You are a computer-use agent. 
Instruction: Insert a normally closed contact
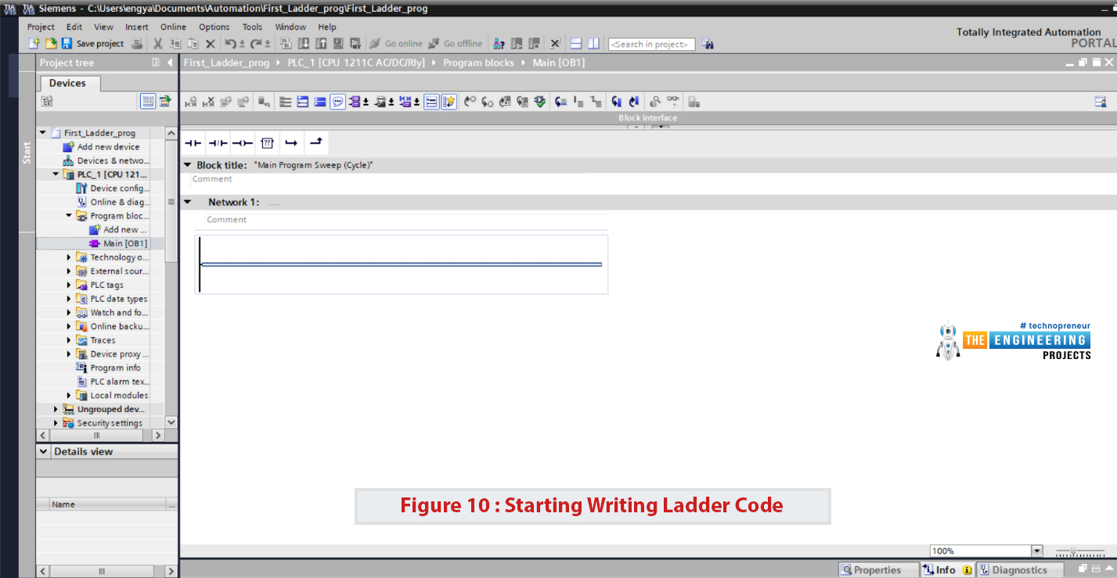click(x=218, y=143)
